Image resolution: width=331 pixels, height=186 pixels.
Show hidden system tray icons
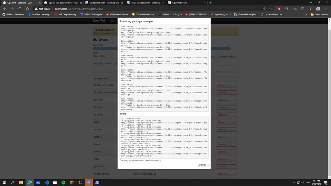pos(294,182)
